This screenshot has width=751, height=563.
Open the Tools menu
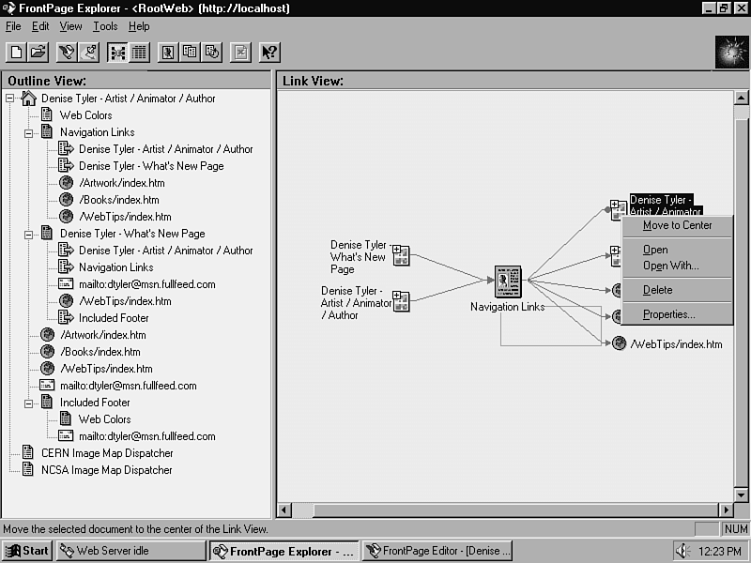tap(105, 26)
